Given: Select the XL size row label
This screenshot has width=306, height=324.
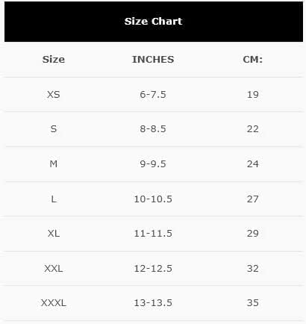Looking at the screenshot, I should [x=54, y=234].
